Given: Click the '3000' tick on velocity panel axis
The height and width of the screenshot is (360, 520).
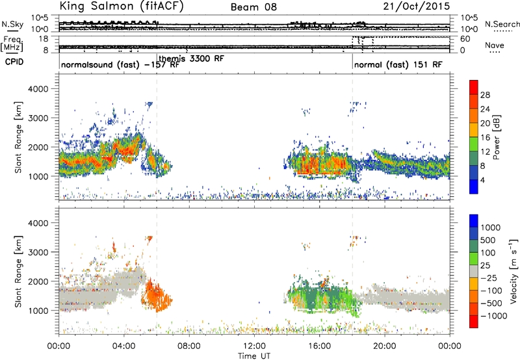Looking at the screenshot, I should pos(38,252).
